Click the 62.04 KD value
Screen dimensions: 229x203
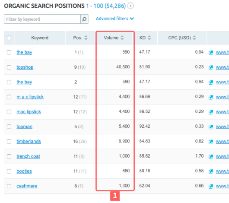click(x=145, y=186)
